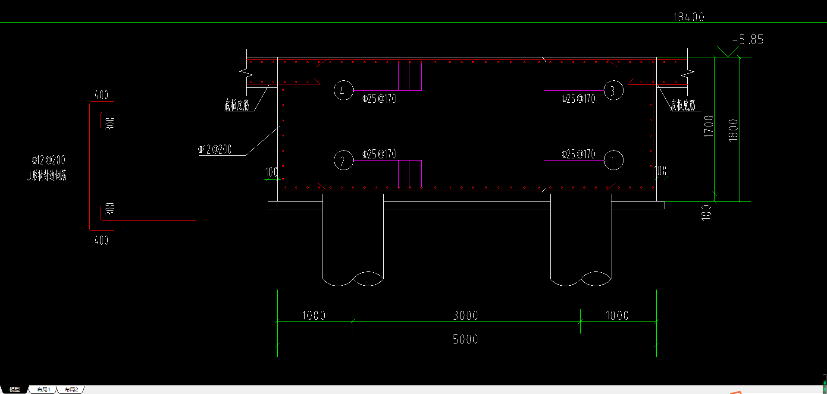
Task: Select the 1700 vertical dimension text
Action: click(x=708, y=126)
